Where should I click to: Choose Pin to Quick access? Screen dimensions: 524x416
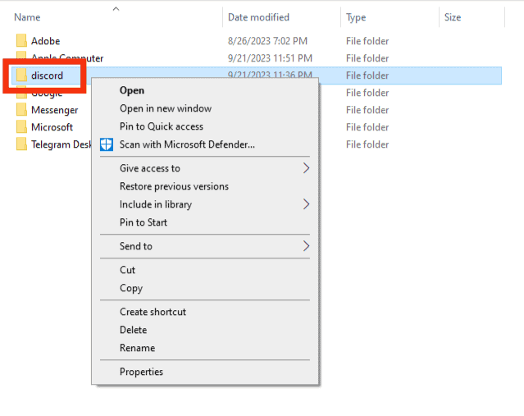[x=162, y=126]
